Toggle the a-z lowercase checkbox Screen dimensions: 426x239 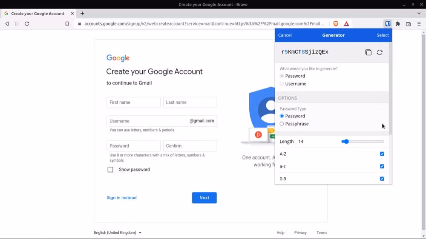point(382,166)
